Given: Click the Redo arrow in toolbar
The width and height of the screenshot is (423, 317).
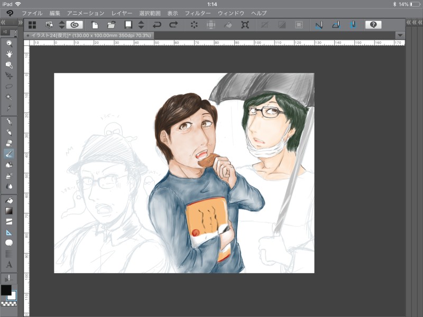Looking at the screenshot, I should [x=173, y=25].
